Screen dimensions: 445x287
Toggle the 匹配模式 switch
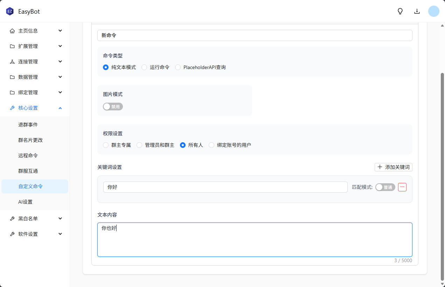[x=385, y=187]
